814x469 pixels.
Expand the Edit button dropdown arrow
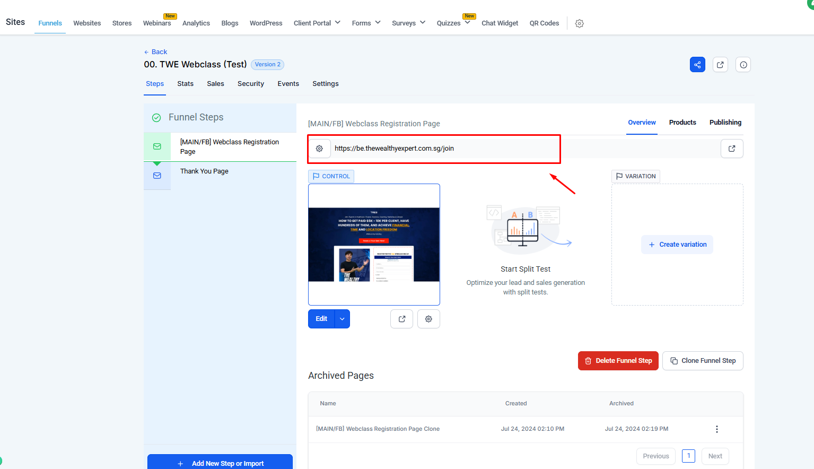click(x=343, y=319)
